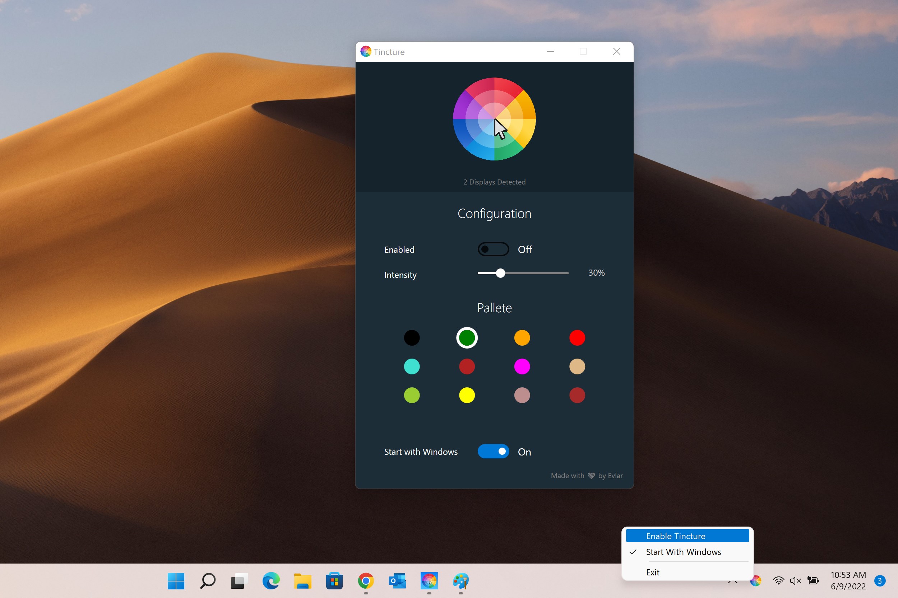Click the Made with by Evlar credit
This screenshot has height=598, width=898.
tap(586, 476)
